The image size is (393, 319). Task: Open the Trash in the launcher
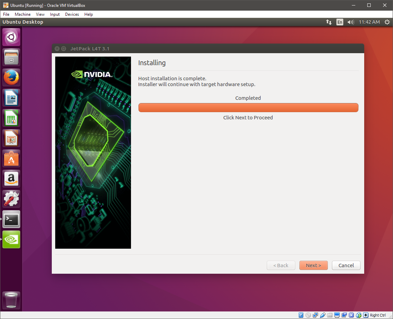point(11,300)
